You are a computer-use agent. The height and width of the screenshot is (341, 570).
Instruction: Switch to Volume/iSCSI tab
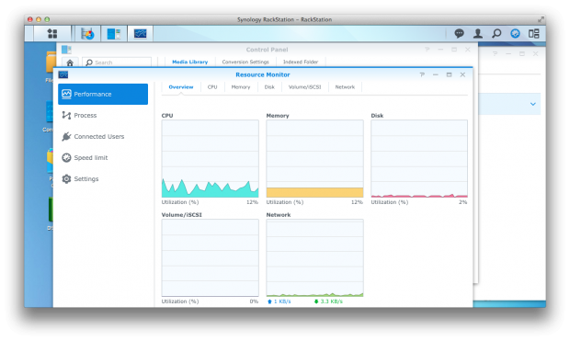click(x=304, y=87)
